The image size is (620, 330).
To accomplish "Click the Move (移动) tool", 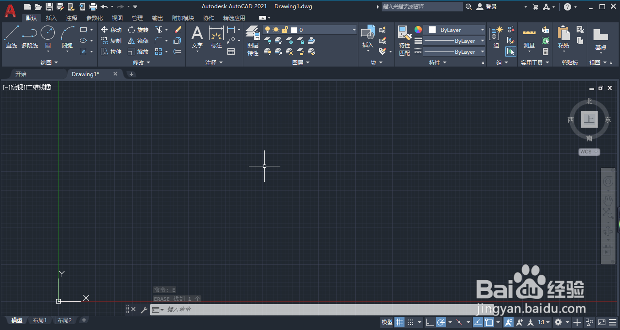I will tap(111, 30).
